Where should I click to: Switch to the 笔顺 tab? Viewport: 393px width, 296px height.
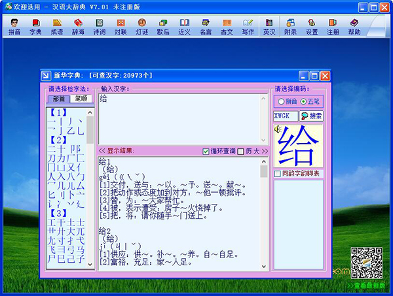(x=81, y=99)
